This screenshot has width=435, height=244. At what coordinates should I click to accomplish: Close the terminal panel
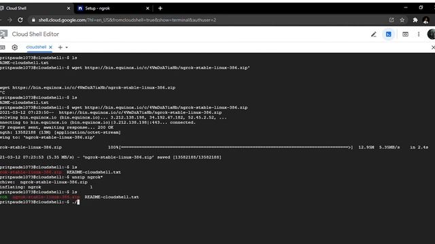pos(433,47)
